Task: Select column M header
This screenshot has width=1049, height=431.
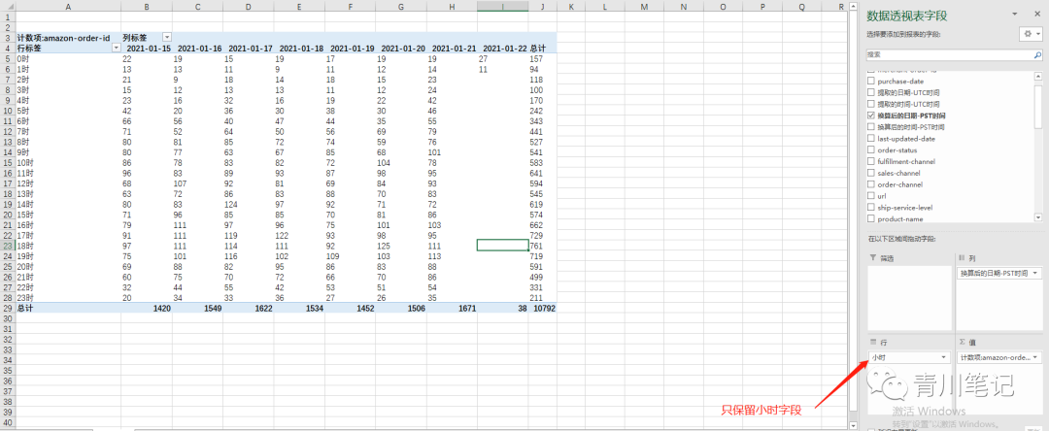Action: pos(644,6)
